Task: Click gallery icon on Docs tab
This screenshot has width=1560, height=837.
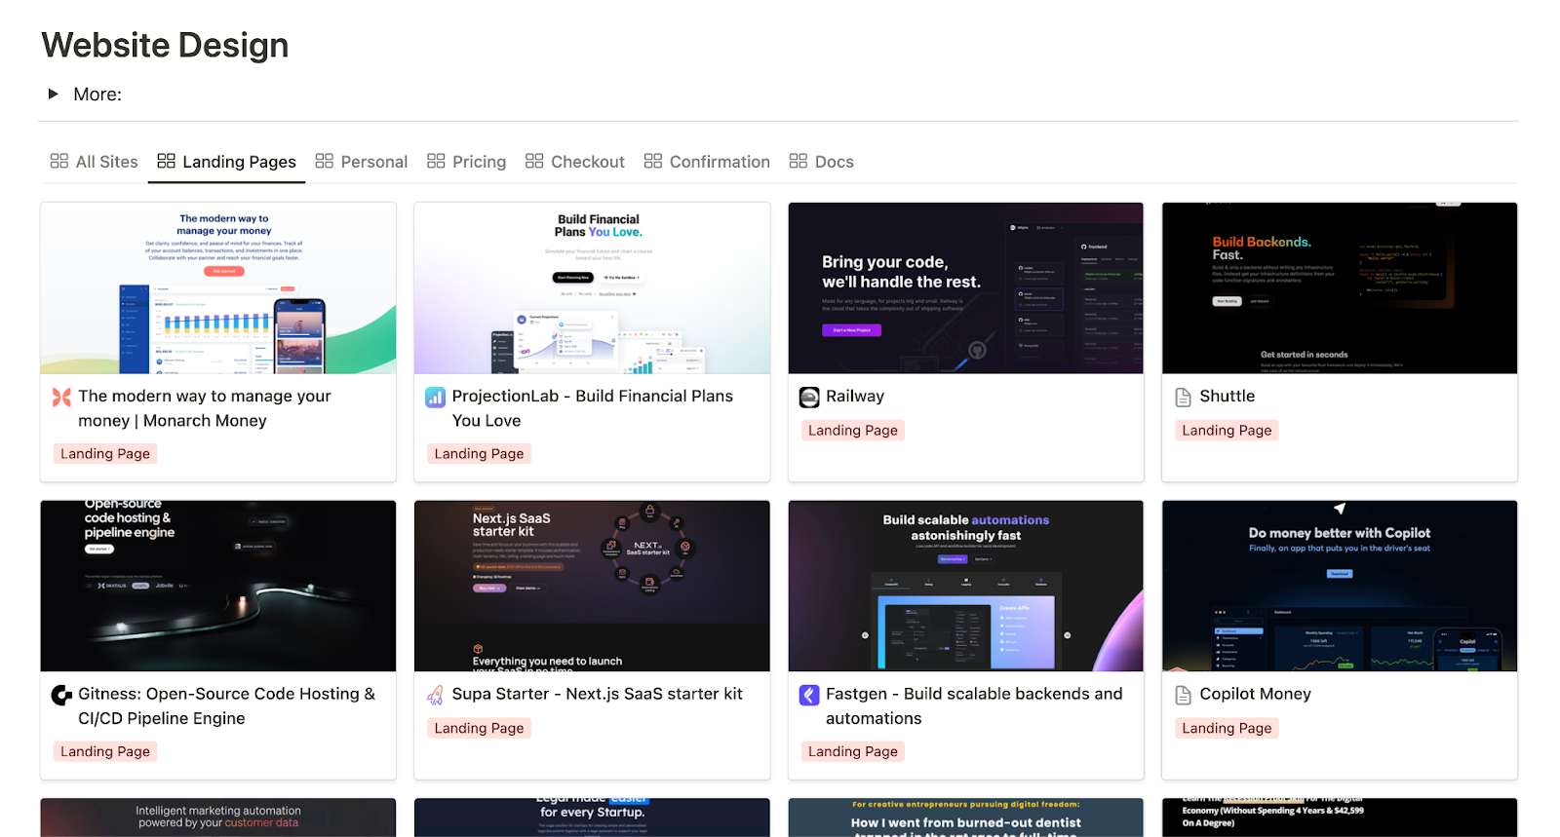Action: [x=799, y=161]
